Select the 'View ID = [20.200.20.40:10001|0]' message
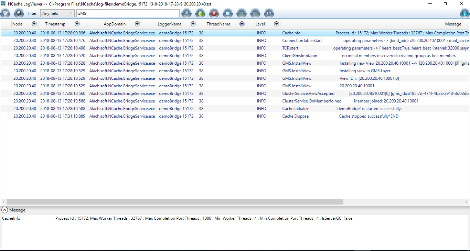Viewport: 470px width, 251px height. coord(369,78)
